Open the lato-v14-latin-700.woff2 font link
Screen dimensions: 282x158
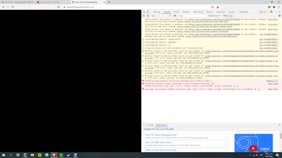click(x=202, y=21)
